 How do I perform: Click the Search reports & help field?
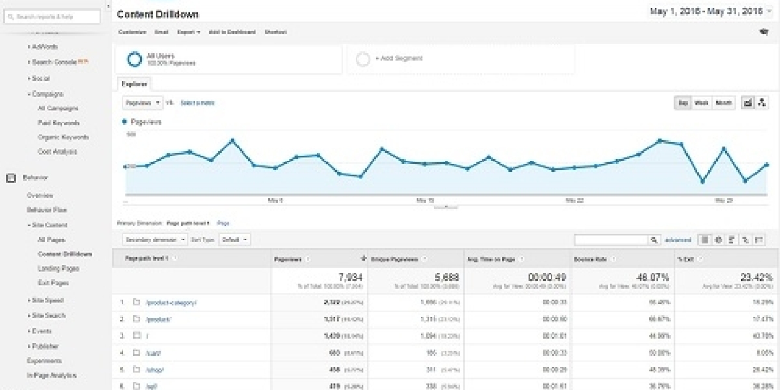(x=51, y=17)
